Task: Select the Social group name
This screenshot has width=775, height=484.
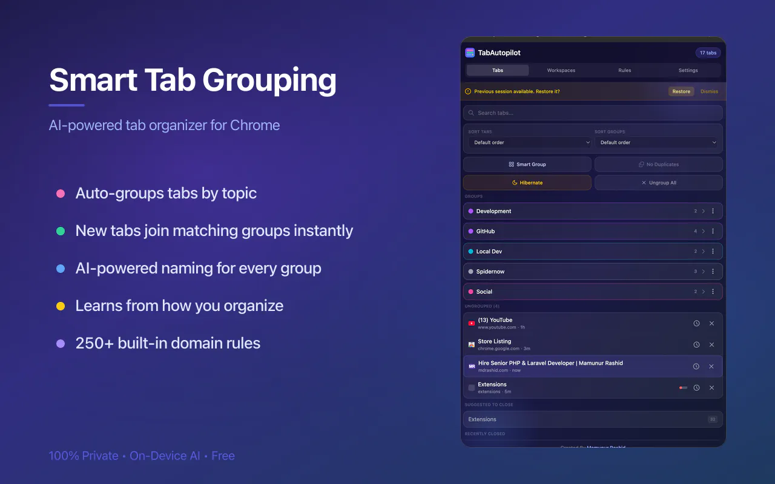Action: click(x=484, y=292)
